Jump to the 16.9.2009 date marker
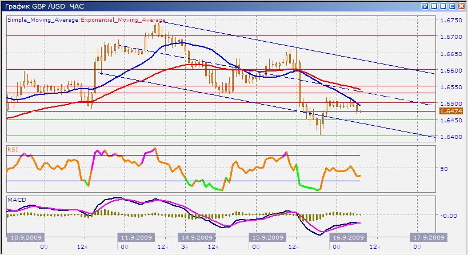Viewport: 468px width, 255px height. click(348, 238)
